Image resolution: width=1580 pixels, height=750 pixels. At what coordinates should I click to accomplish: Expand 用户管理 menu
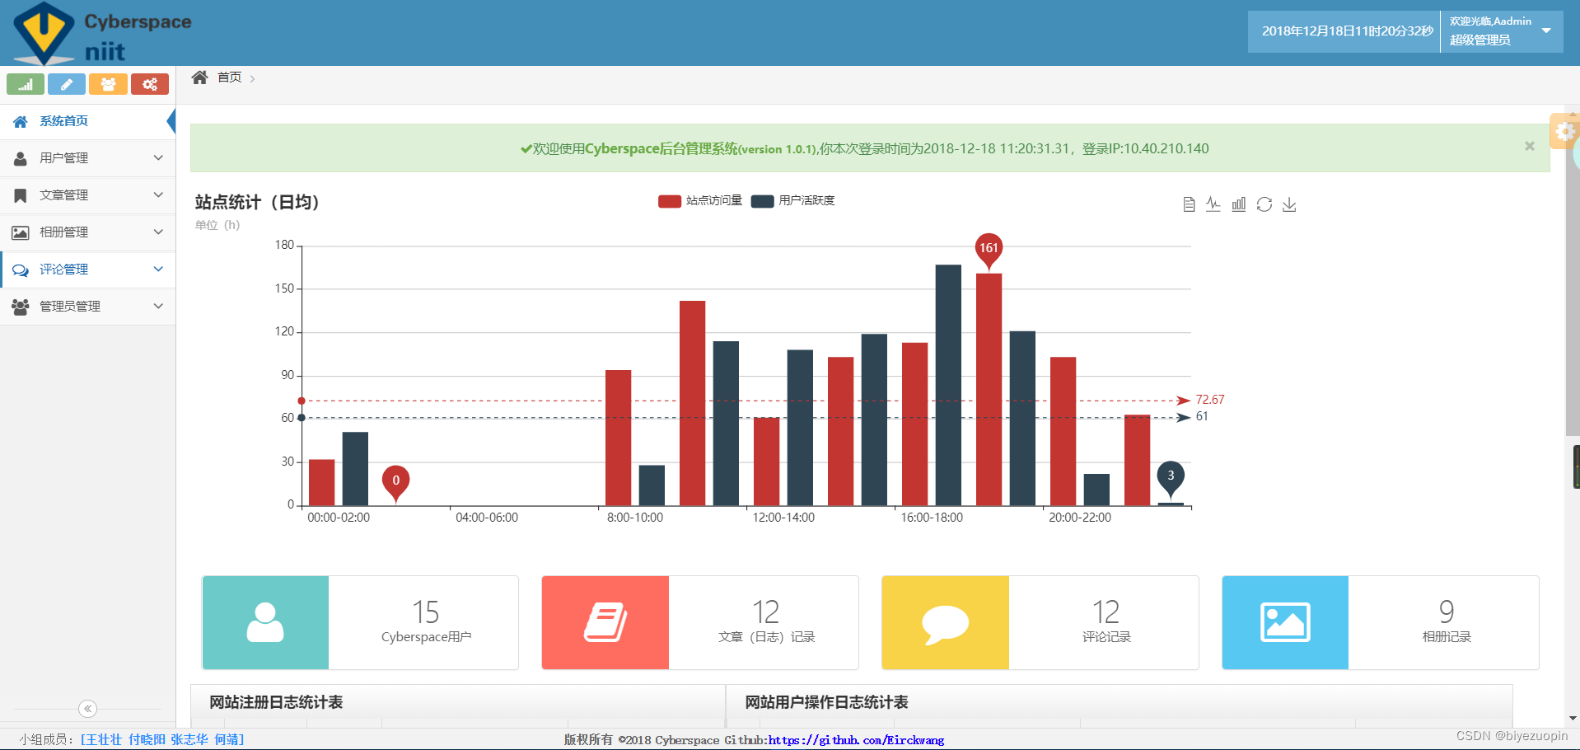tap(88, 158)
